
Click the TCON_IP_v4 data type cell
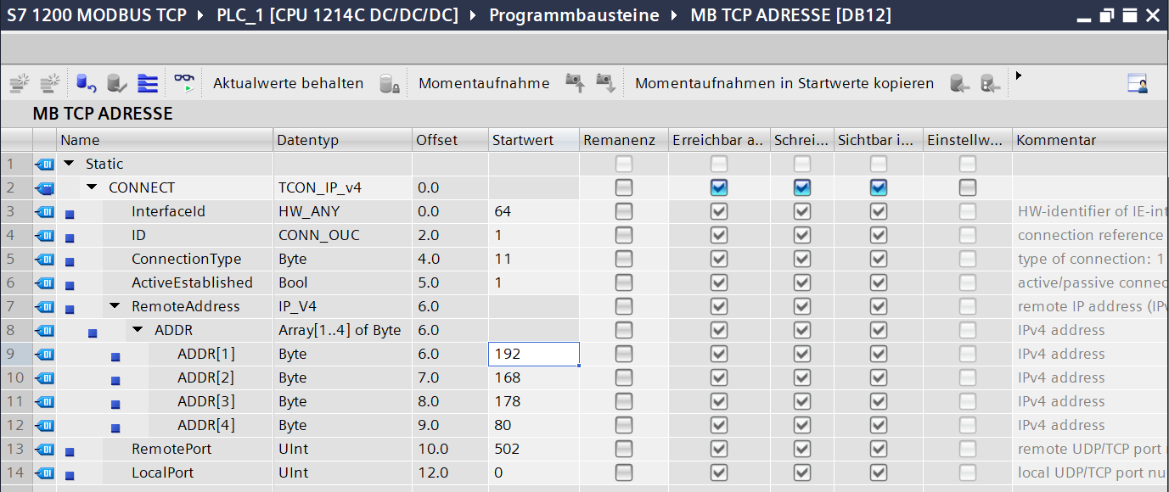tap(343, 187)
